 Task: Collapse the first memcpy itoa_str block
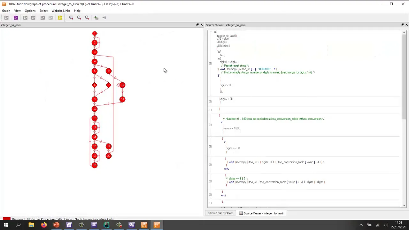click(x=210, y=165)
